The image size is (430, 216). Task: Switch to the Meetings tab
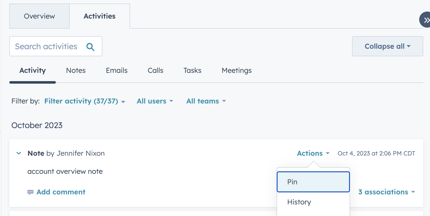[237, 71]
